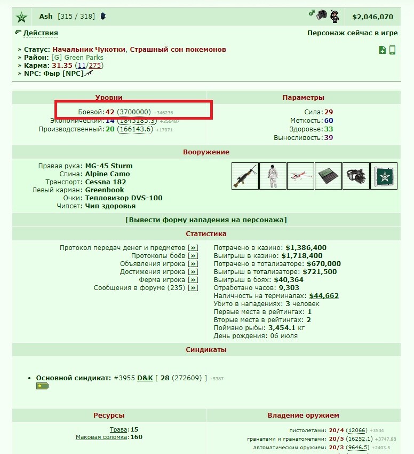
Task: Open the Действия actions link
Action: [41, 33]
